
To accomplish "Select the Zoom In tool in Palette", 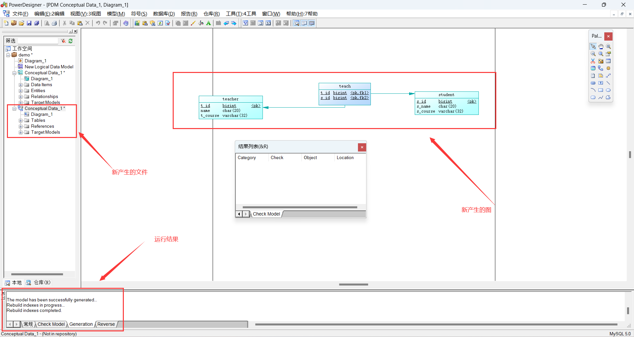I will click(x=608, y=47).
